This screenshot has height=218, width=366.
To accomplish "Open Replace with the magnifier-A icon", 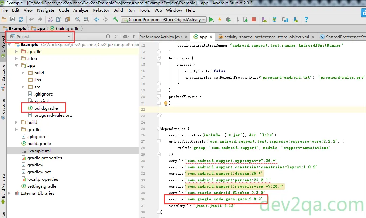I will pyautogui.click(x=86, y=19).
